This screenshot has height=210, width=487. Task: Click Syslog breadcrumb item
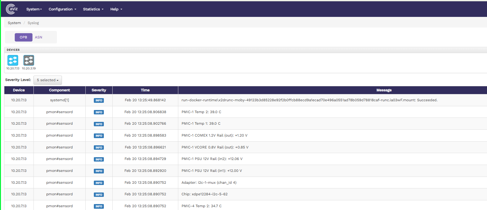click(33, 23)
